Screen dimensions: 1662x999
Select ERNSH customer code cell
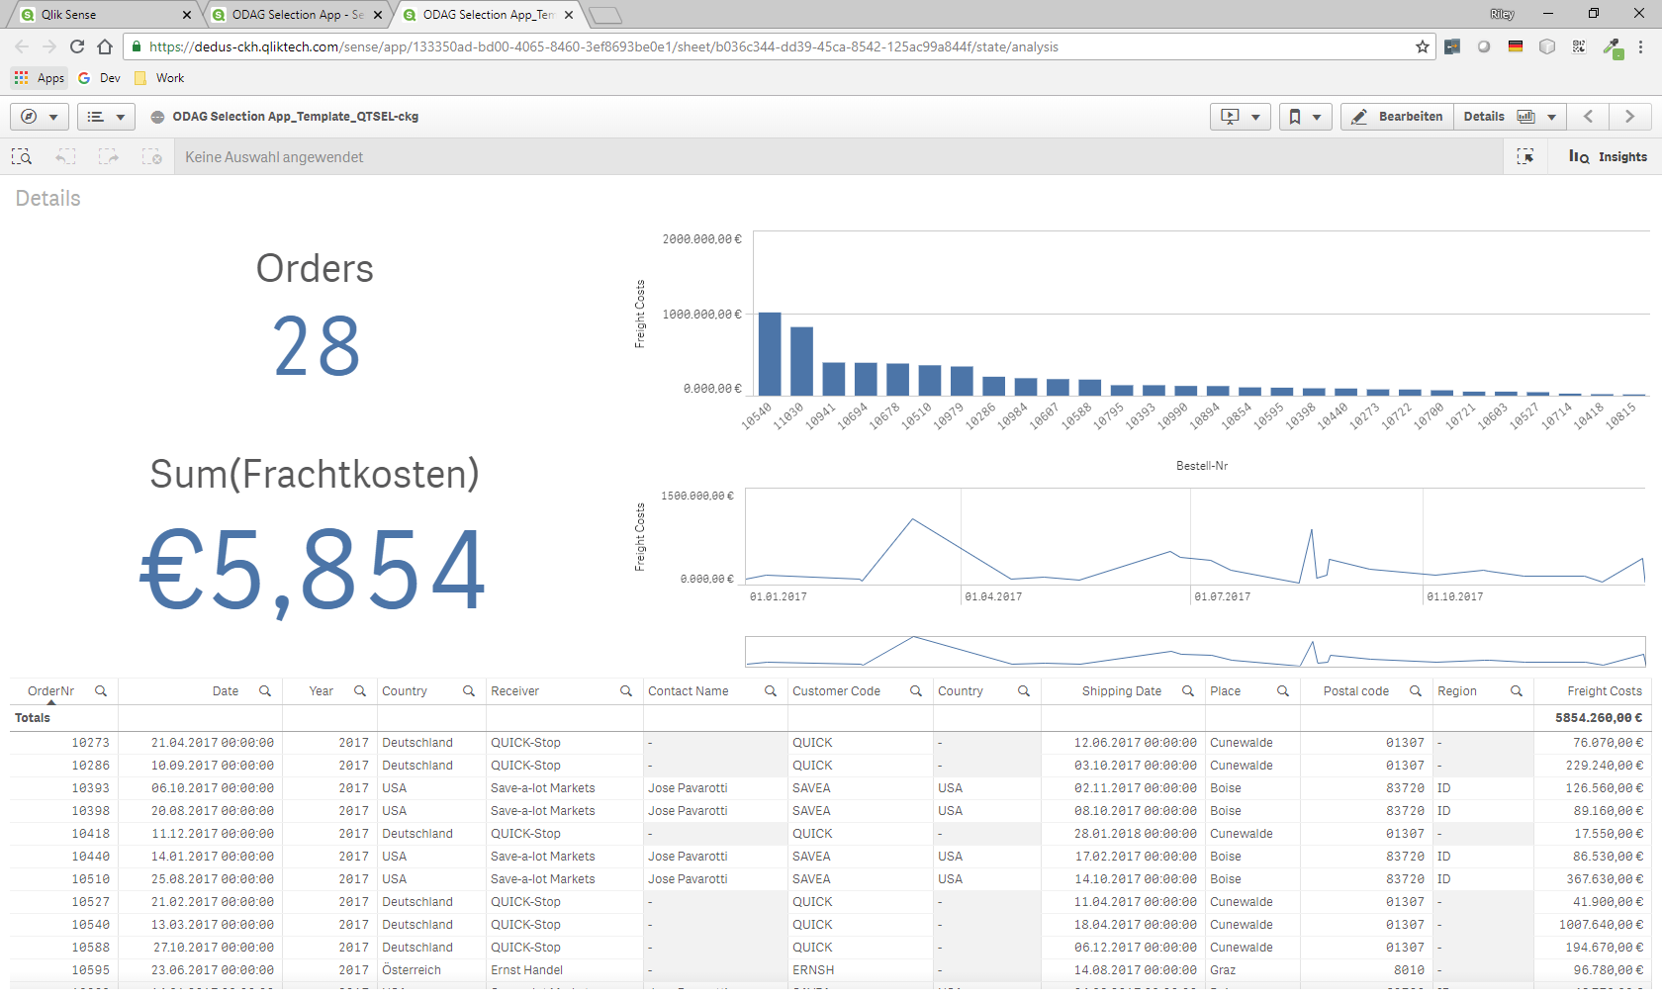[x=813, y=970]
